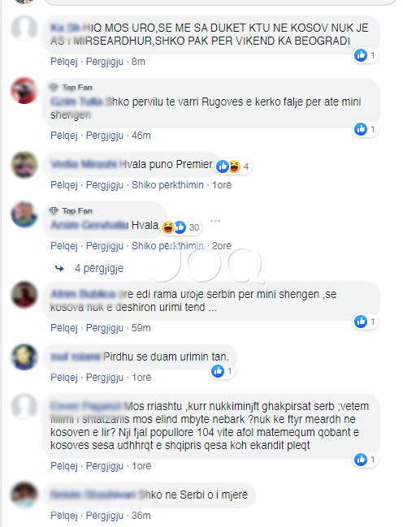Open the 30 reactions on 'Hvala' comment
Viewport: 403px width, 527px height.
180,227
